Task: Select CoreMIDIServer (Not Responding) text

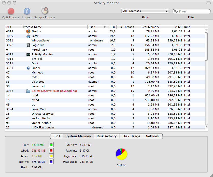Action: [x=54, y=91]
